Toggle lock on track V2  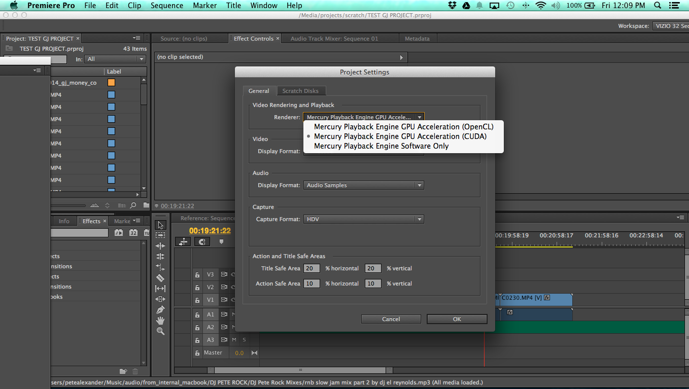point(197,287)
